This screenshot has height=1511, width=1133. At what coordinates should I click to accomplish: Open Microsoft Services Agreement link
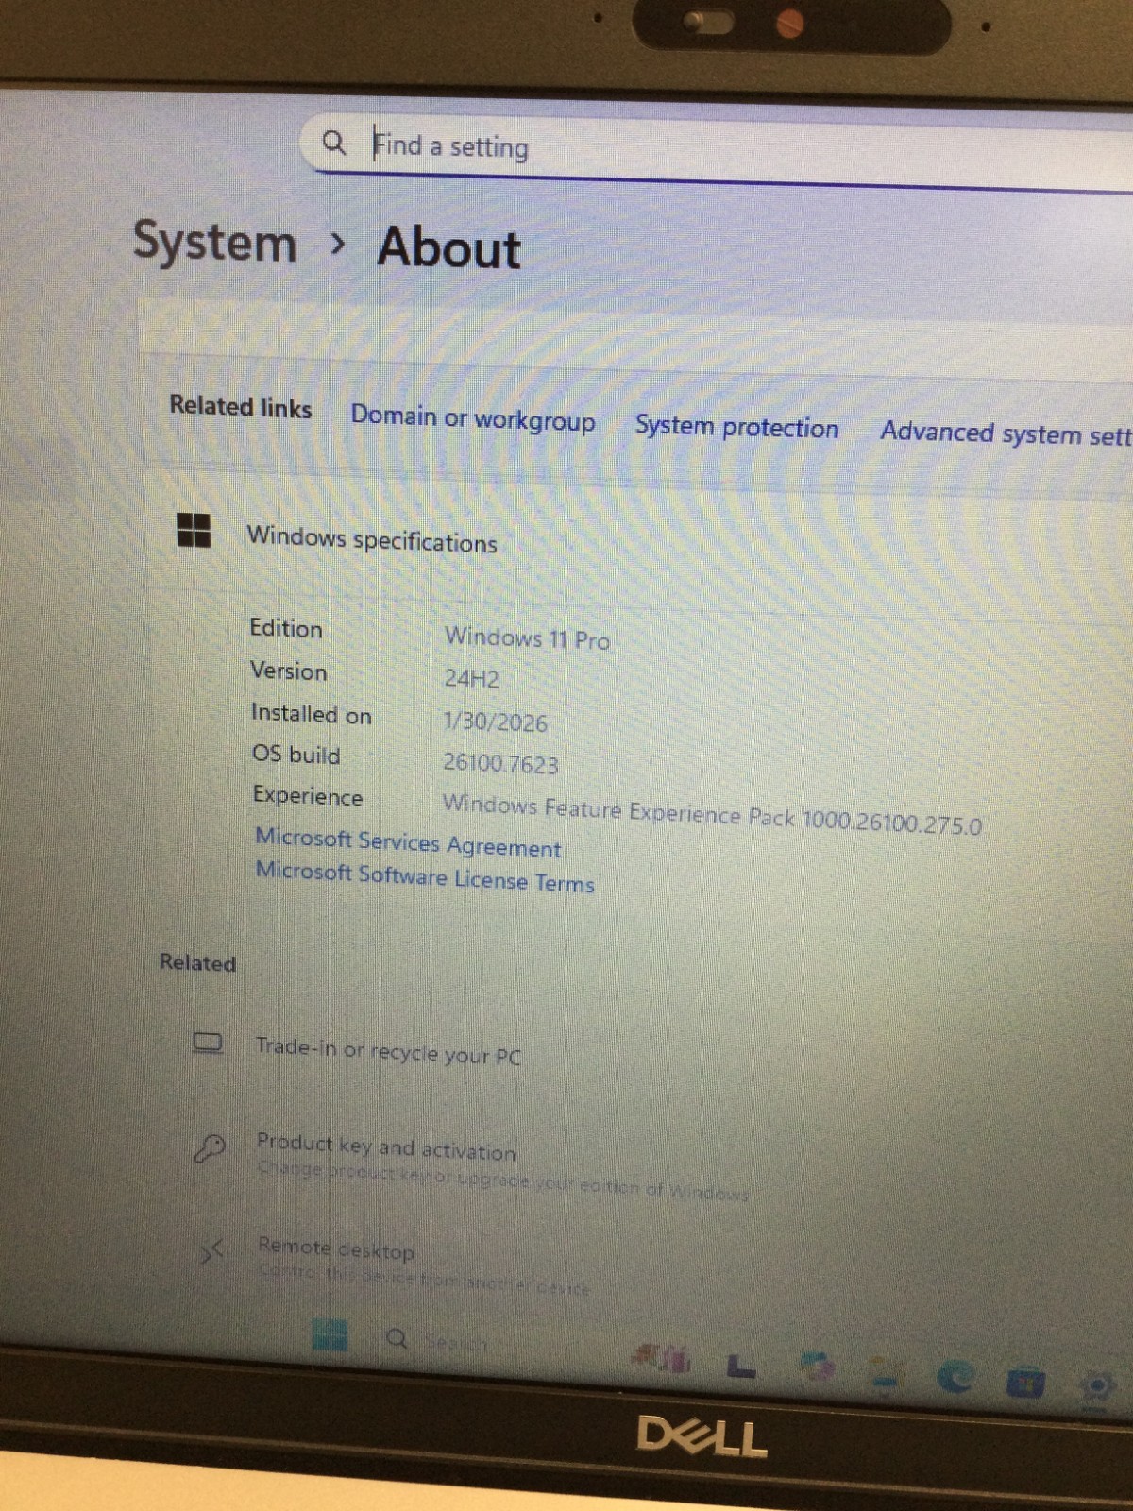[x=408, y=842]
